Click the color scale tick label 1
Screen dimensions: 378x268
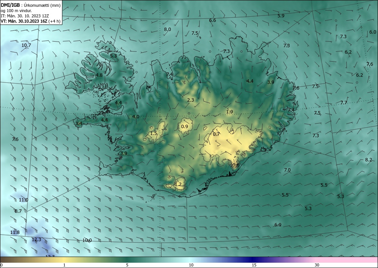pos(64,265)
